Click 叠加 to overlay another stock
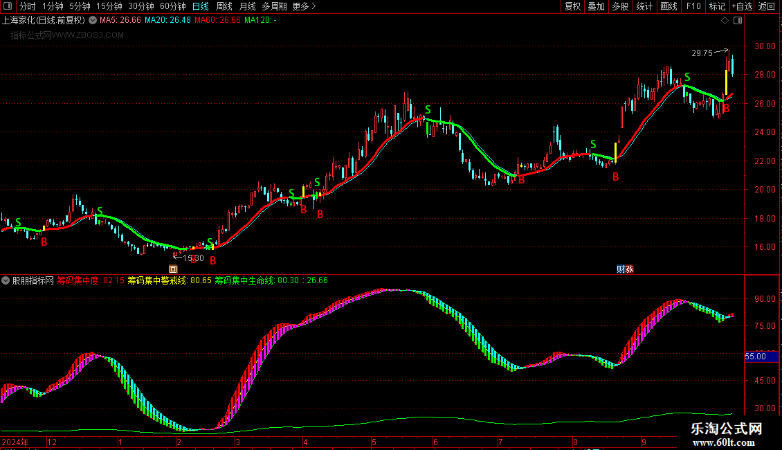The width and height of the screenshot is (782, 450). tap(596, 6)
